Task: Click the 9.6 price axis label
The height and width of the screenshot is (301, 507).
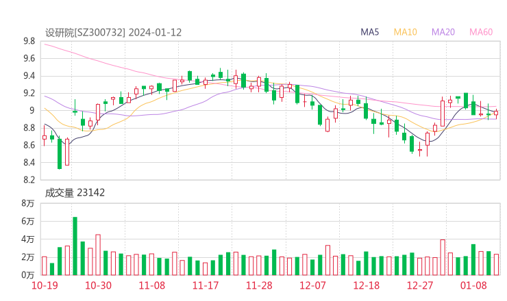Action: [x=29, y=59]
